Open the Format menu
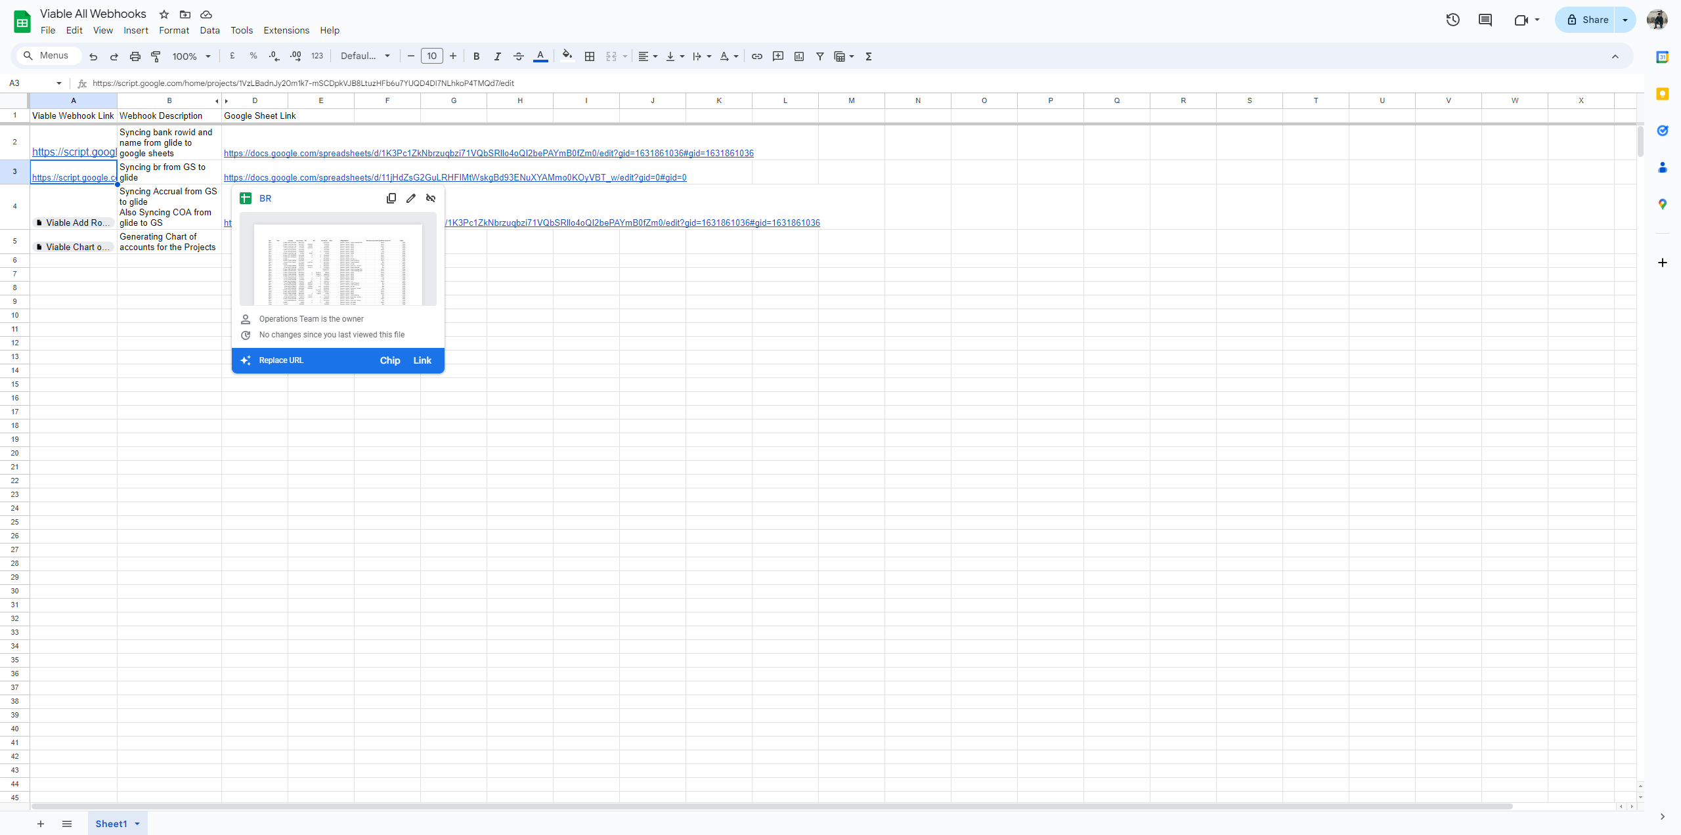This screenshot has width=1681, height=835. coord(174,30)
